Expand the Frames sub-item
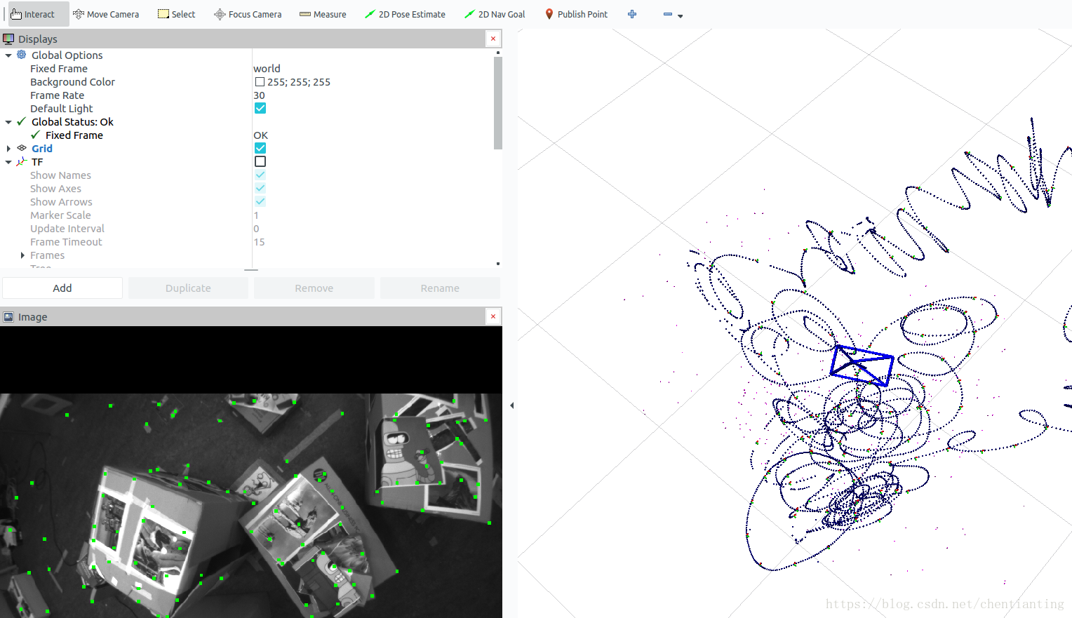This screenshot has width=1072, height=618. coord(22,255)
